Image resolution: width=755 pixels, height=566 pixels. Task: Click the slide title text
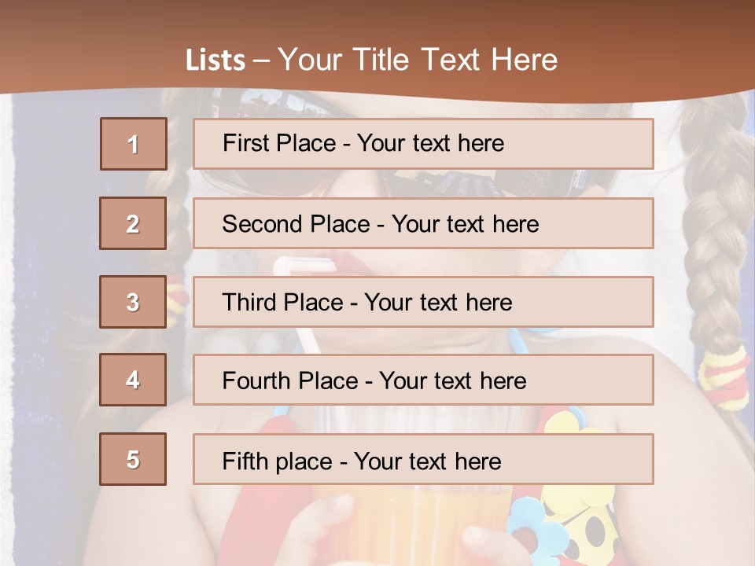click(371, 60)
